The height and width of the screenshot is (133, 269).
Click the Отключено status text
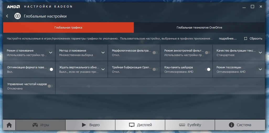[15, 88]
